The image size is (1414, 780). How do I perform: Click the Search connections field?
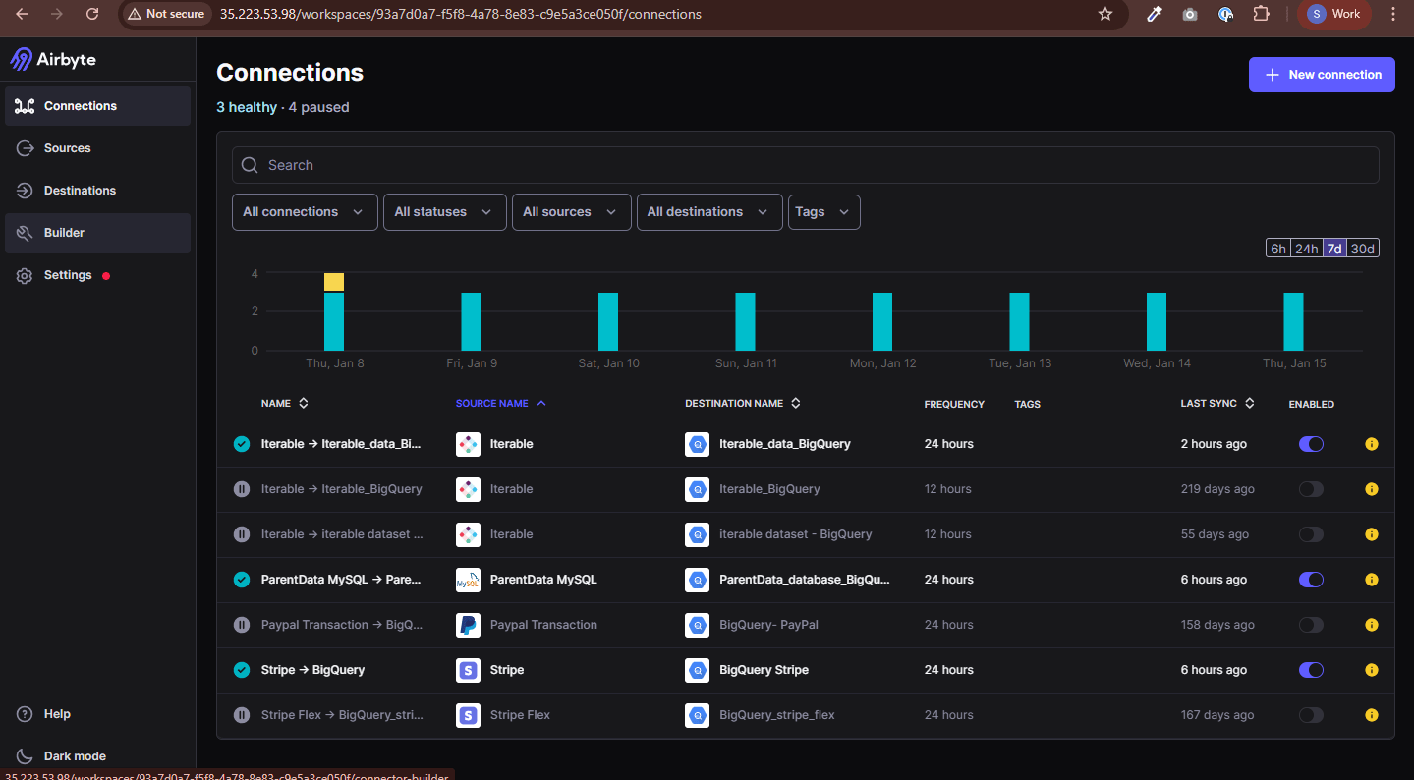pos(806,165)
